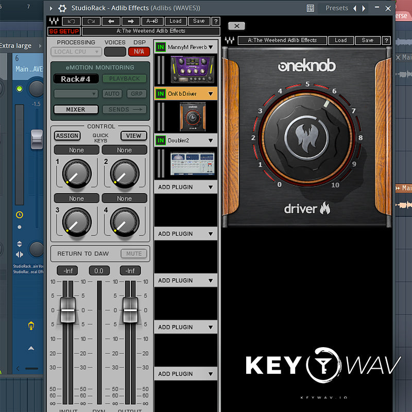Click the ASSIGN control button
This screenshot has height=412, width=412.
(x=67, y=136)
